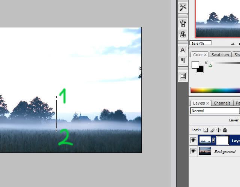240x187 pixels.
Task: Open the Character panel icon
Action: click(183, 50)
